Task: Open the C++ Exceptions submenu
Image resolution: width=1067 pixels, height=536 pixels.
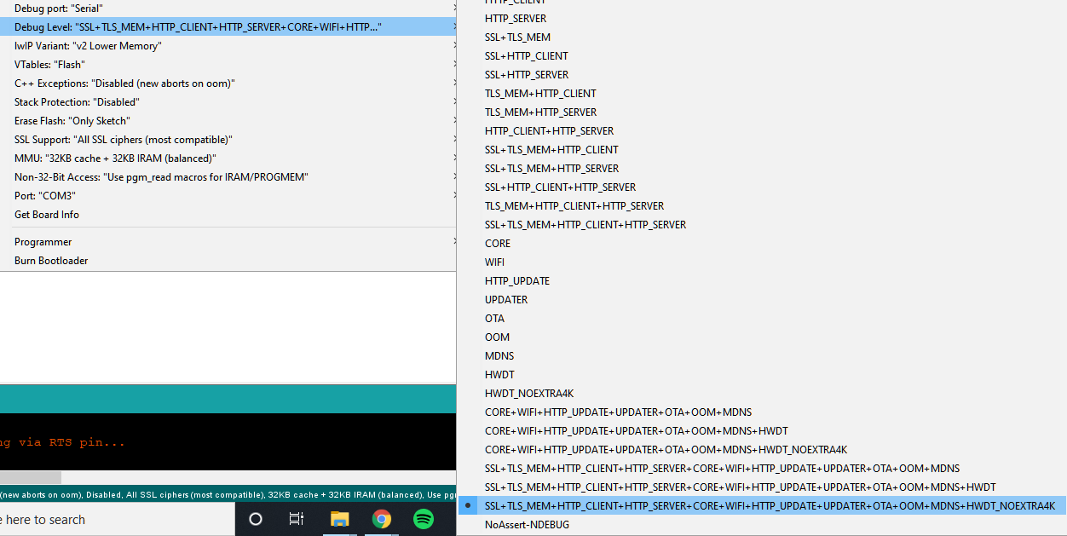Action: point(228,84)
